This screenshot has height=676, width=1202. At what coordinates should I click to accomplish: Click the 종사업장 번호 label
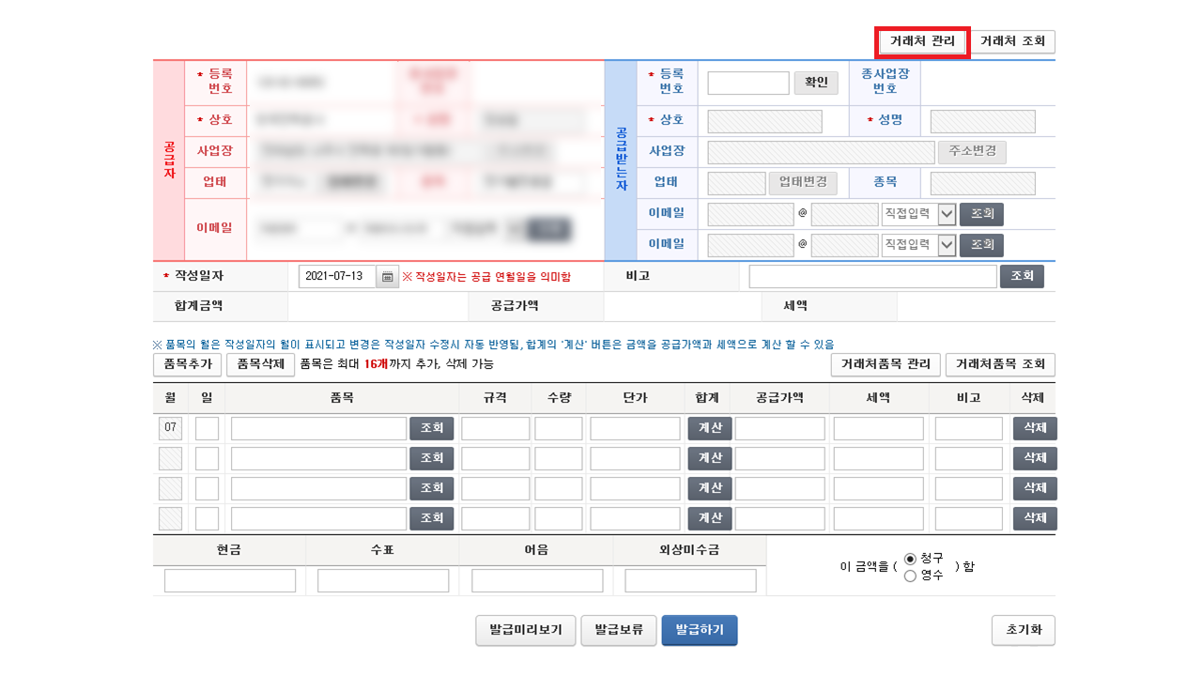(886, 81)
